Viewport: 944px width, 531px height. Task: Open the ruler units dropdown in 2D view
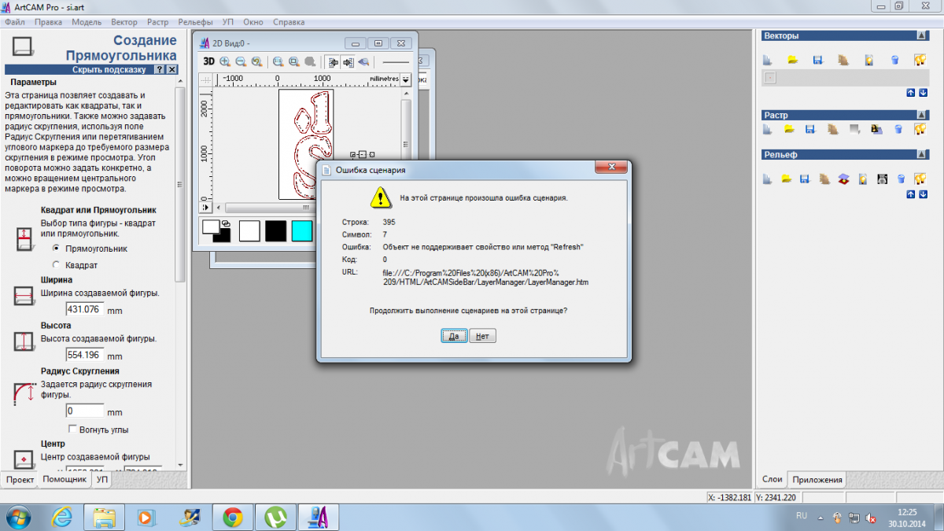click(406, 79)
